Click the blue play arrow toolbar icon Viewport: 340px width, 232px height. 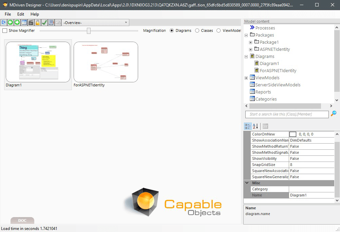pyautogui.click(x=4, y=22)
